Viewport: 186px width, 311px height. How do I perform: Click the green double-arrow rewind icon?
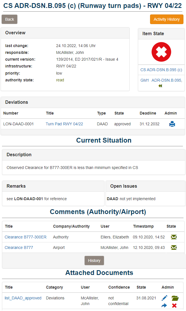(x=160, y=86)
